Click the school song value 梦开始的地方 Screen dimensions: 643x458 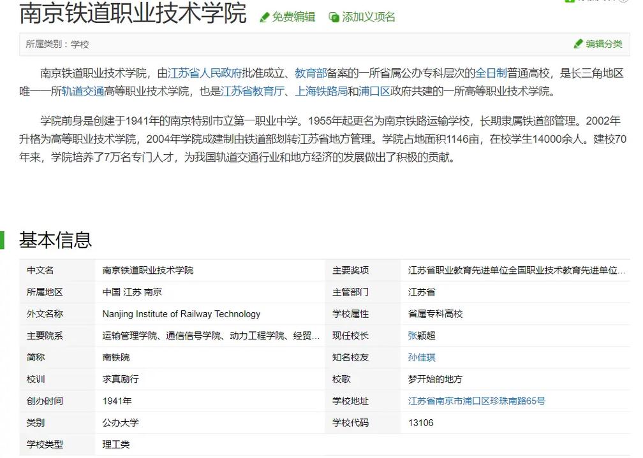point(435,379)
